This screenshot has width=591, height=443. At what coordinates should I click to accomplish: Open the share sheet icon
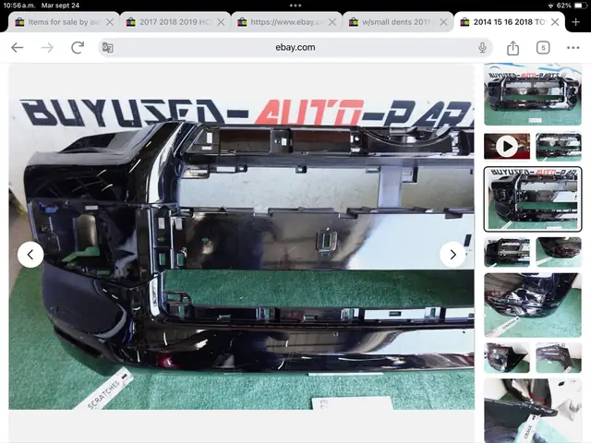tap(513, 48)
